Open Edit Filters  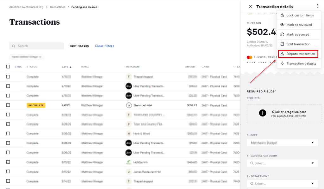79,46
